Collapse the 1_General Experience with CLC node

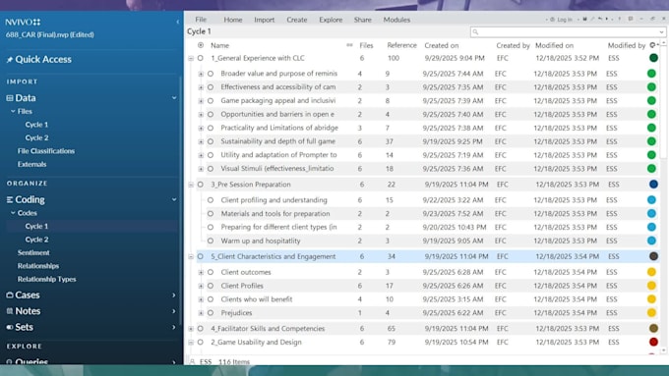tap(191, 58)
